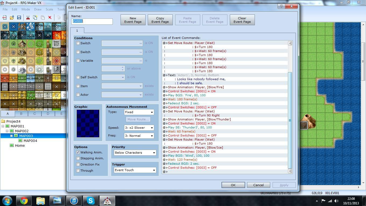Image resolution: width=366 pixels, height=206 pixels.
Task: Click the volume speaker tray icon
Action: tap(336, 201)
